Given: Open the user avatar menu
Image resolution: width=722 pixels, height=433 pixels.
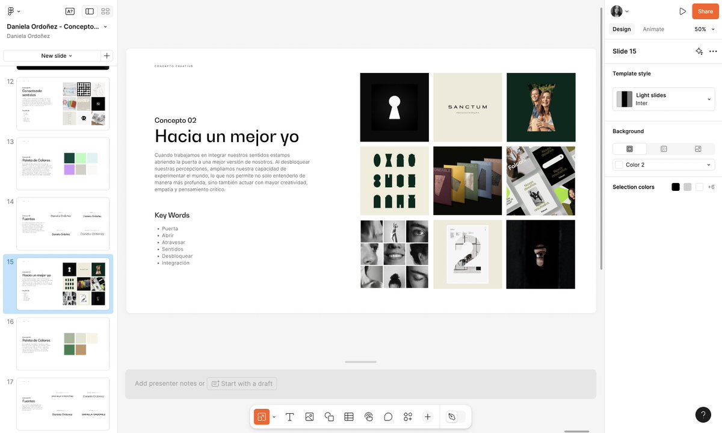Looking at the screenshot, I should 620,11.
